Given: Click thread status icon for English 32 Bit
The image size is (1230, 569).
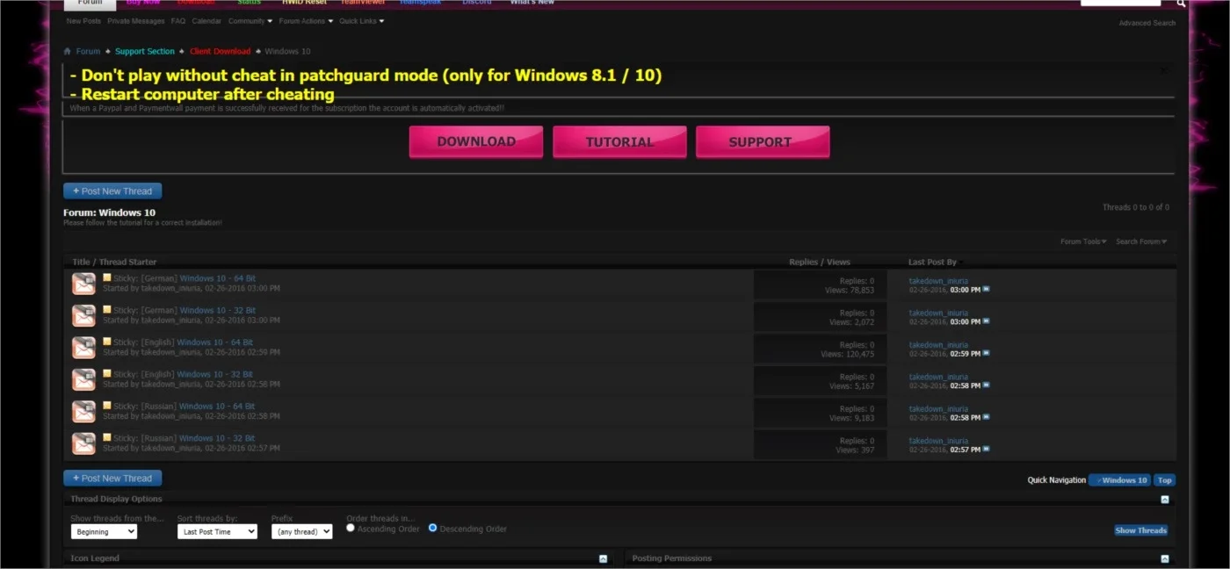Looking at the screenshot, I should pos(83,379).
